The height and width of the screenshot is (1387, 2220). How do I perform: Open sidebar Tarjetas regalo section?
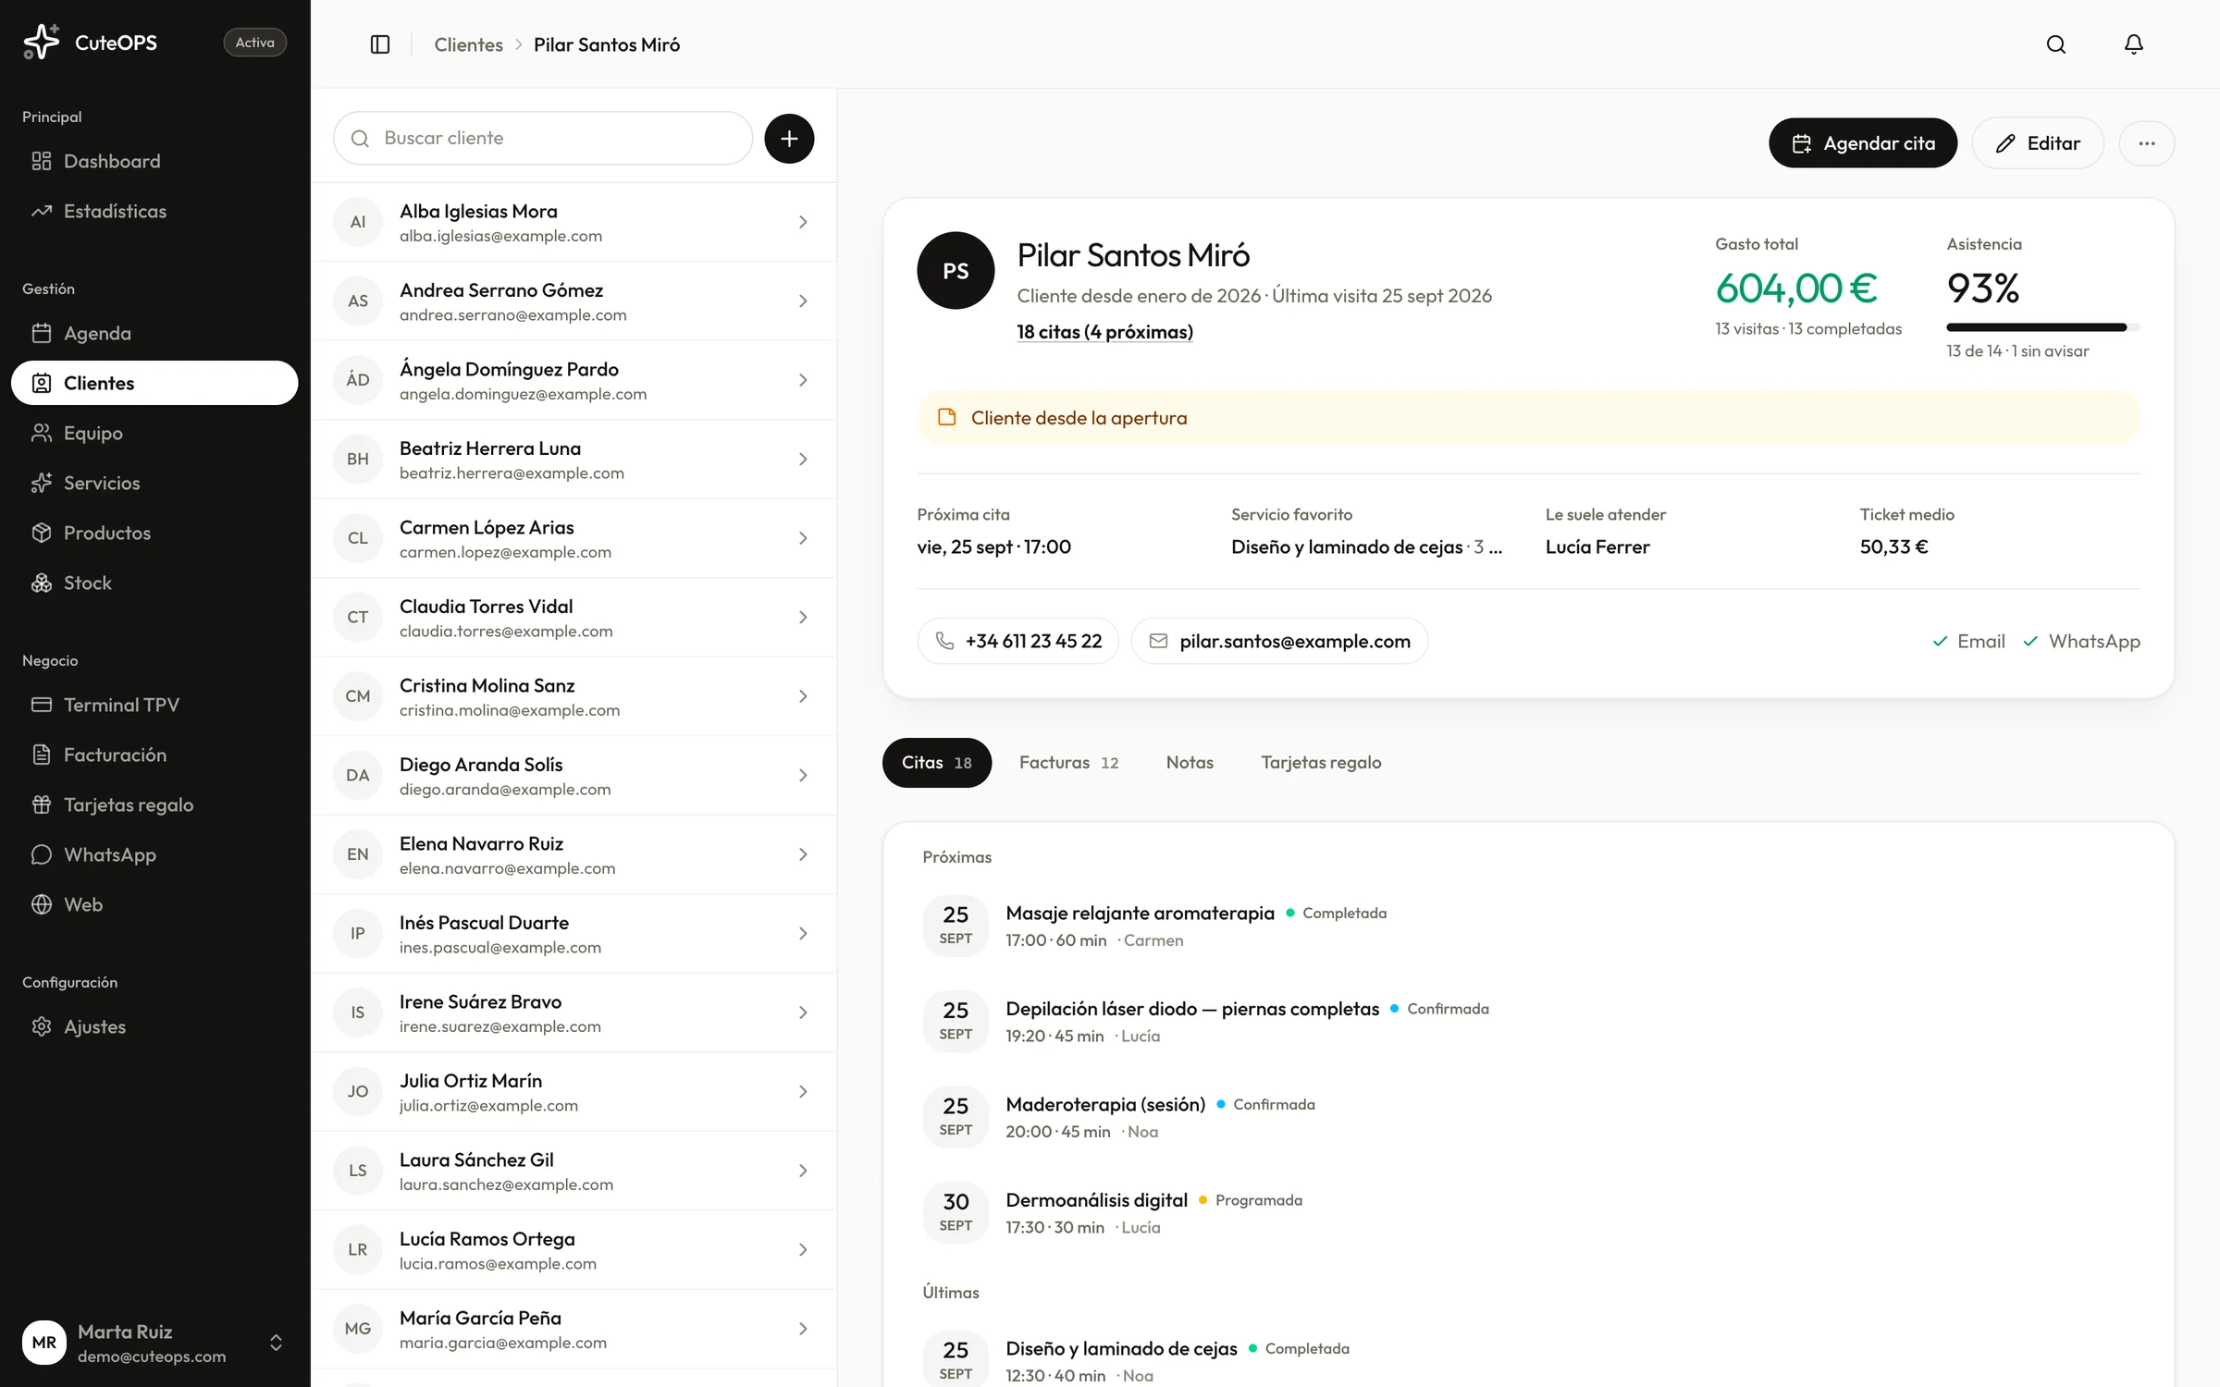coord(154,804)
